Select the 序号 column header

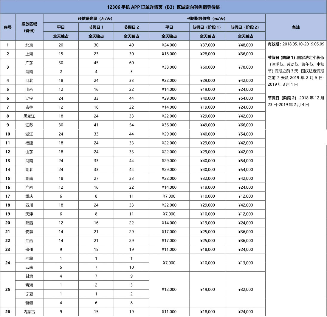[8, 27]
